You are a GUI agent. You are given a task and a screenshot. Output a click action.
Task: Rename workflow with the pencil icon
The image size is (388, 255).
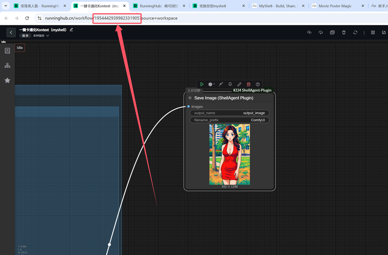pos(72,30)
